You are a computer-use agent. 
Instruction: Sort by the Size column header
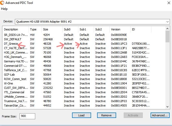coord(52,29)
